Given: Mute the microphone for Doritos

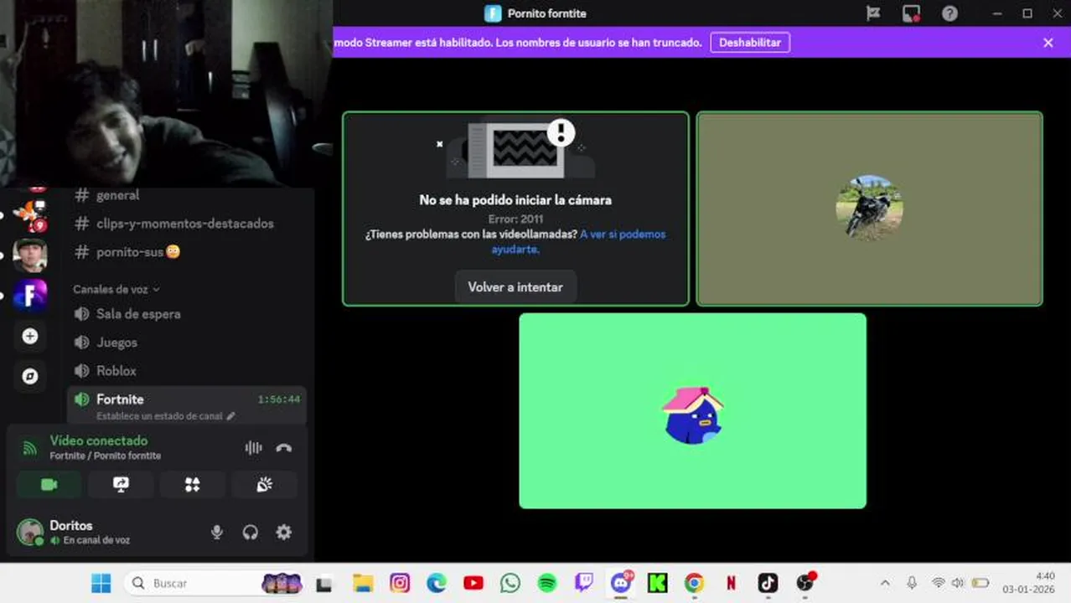Looking at the screenshot, I should click(x=217, y=532).
